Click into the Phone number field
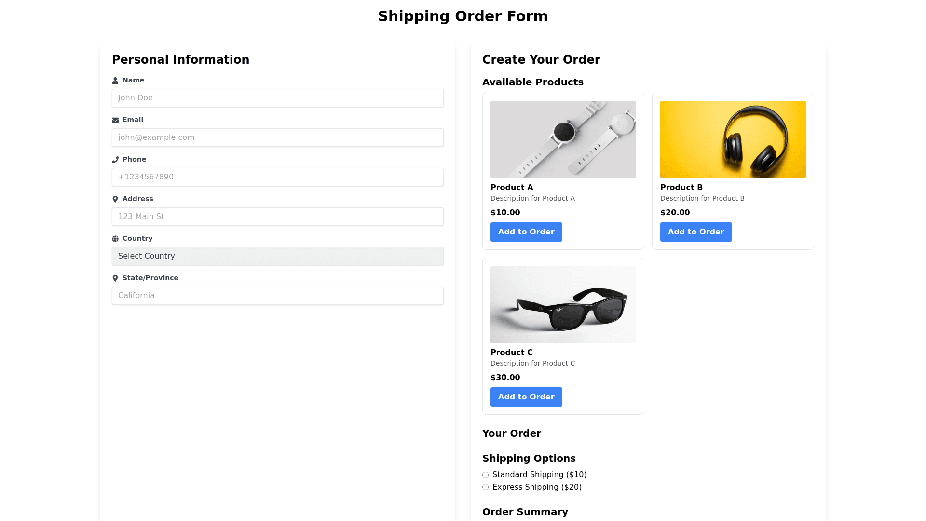The height and width of the screenshot is (521, 926). pos(278,177)
